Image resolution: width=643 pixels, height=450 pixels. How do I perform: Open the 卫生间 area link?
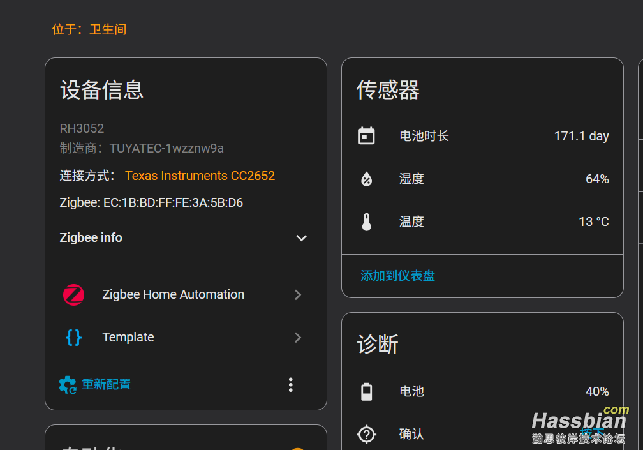pos(107,29)
